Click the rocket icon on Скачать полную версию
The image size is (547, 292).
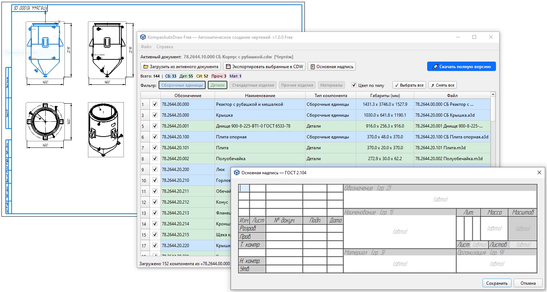(x=434, y=67)
